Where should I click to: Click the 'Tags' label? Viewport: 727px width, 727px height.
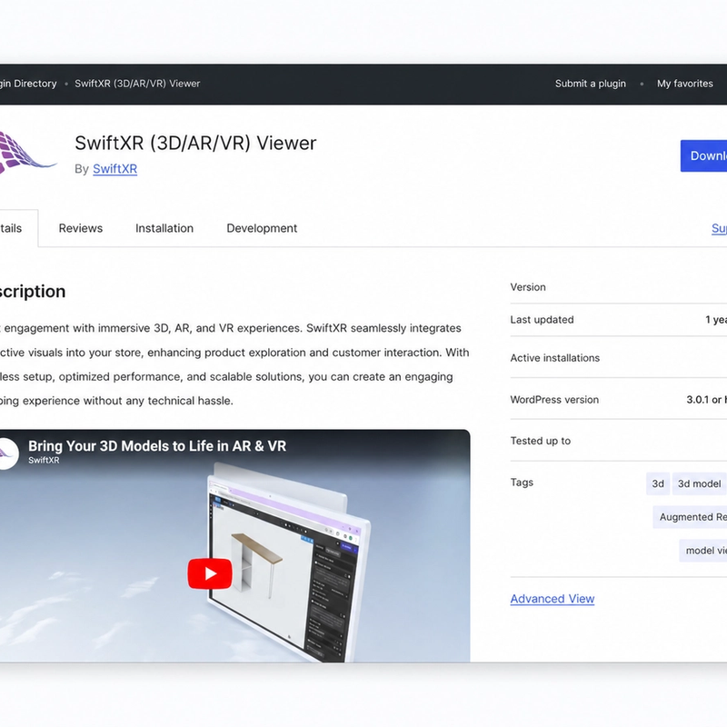pyautogui.click(x=522, y=483)
